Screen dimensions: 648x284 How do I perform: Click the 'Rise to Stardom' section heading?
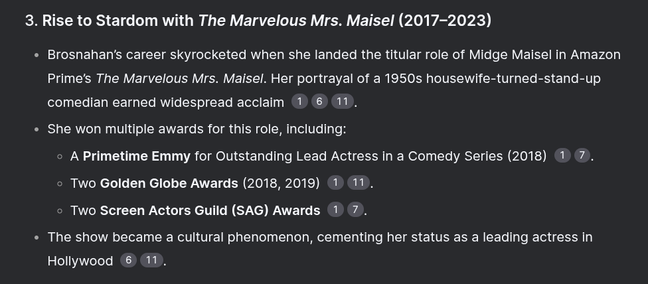click(x=258, y=20)
